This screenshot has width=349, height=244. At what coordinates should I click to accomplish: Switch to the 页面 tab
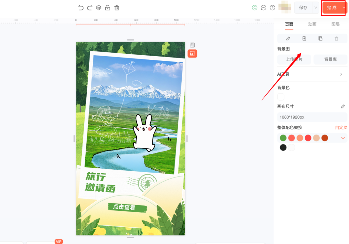289,24
